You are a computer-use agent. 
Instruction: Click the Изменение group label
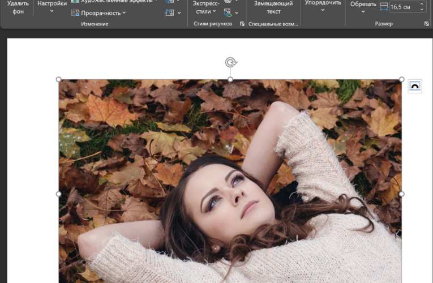[x=95, y=24]
